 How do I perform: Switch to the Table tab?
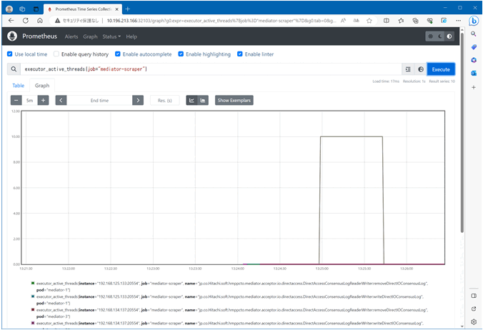click(x=18, y=85)
